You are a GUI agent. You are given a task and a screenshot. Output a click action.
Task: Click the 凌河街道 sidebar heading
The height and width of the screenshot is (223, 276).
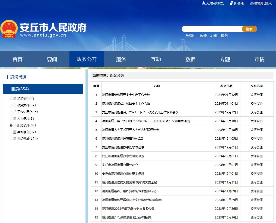18,77
